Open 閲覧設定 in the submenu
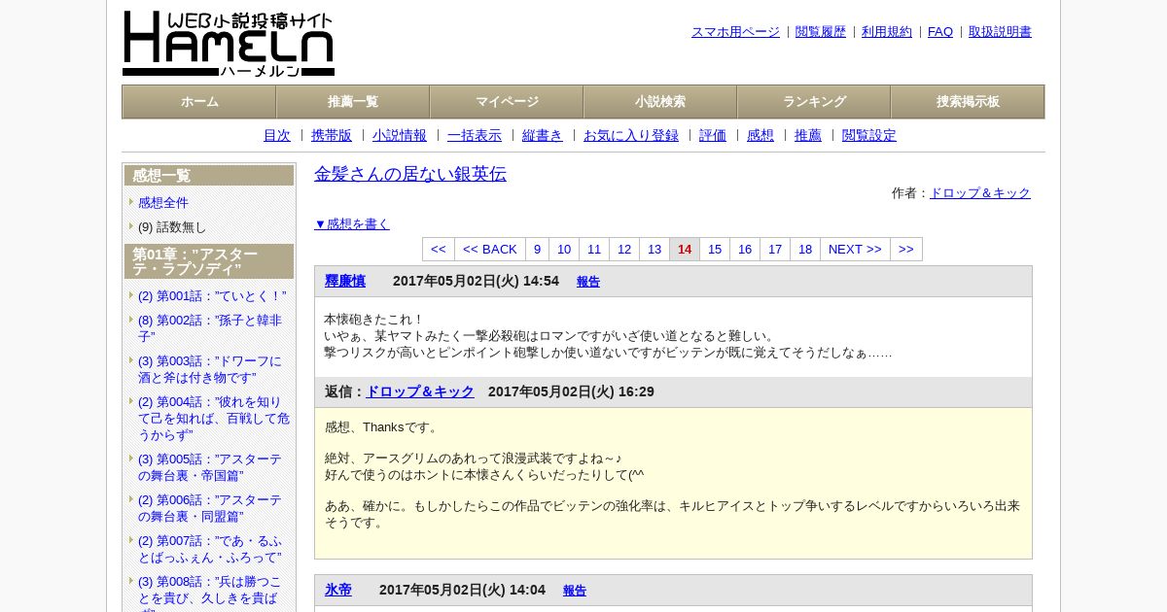The image size is (1167, 612). [869, 135]
